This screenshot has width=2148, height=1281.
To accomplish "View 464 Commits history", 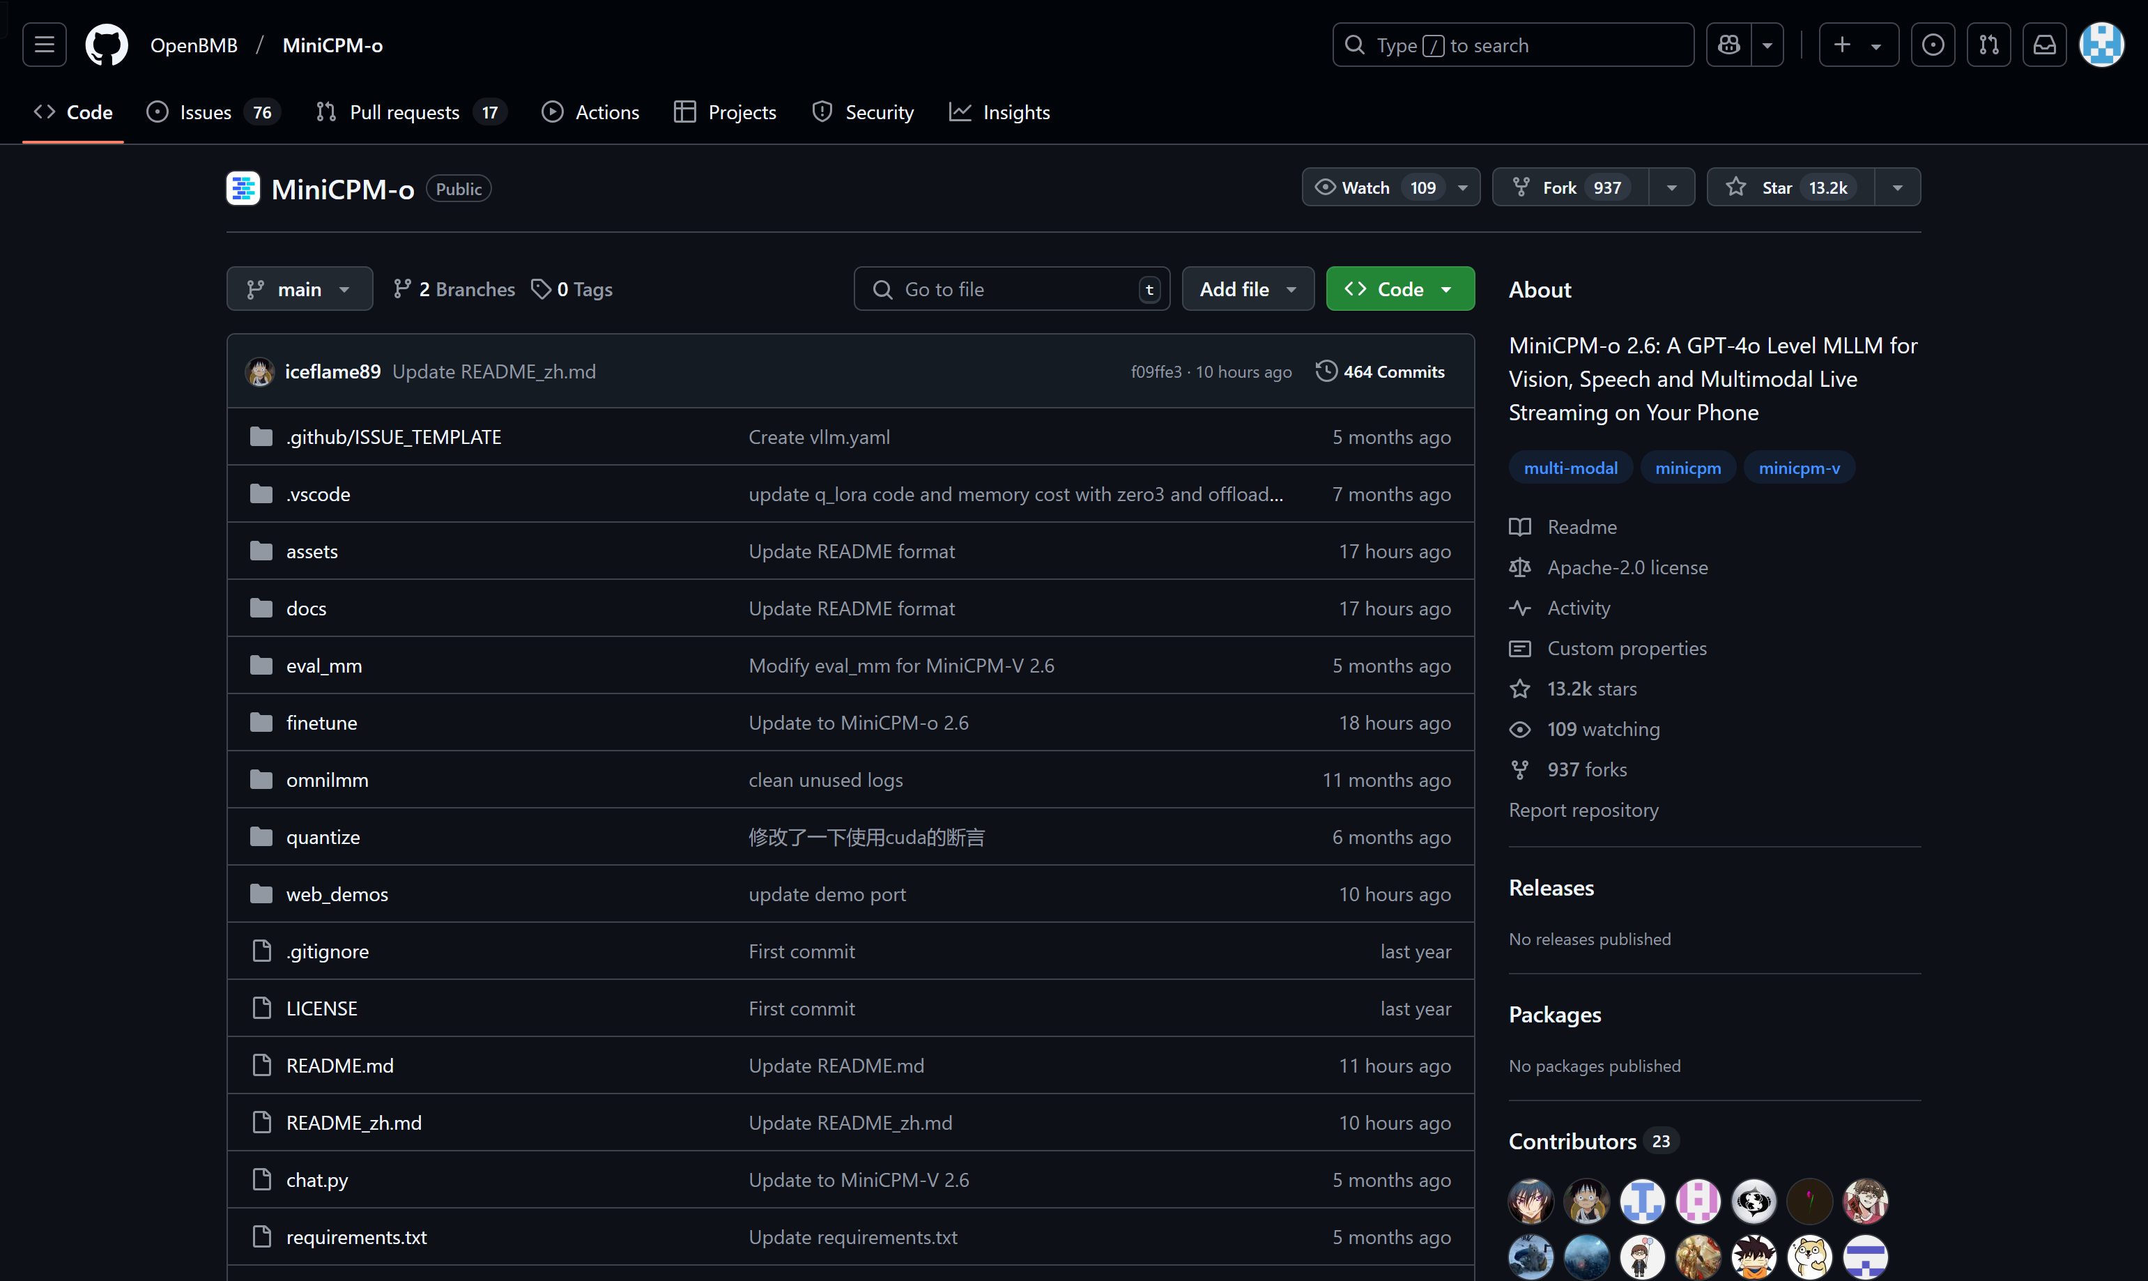I will click(x=1381, y=371).
